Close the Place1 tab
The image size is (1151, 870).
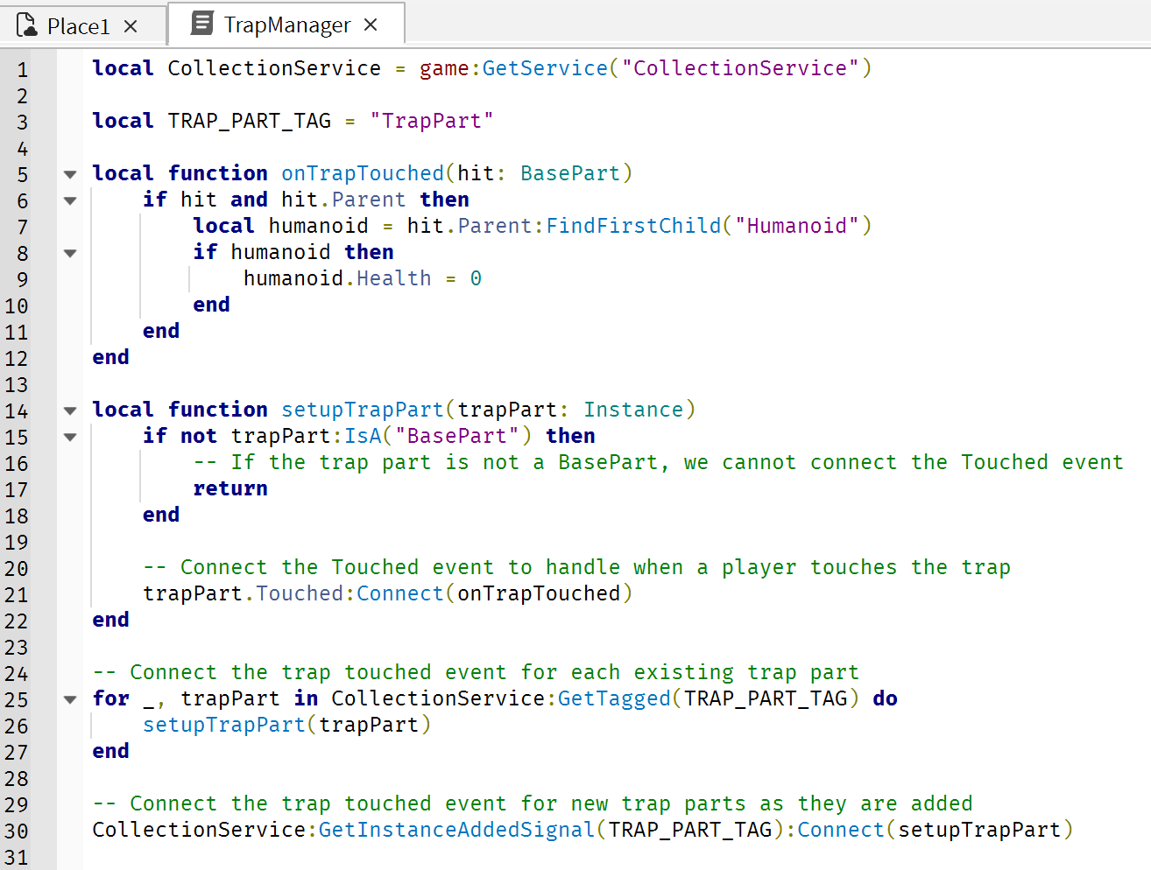pos(131,26)
